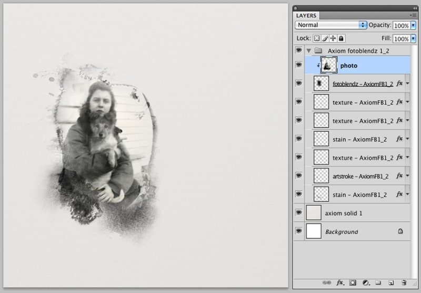
Task: Open the Add Layer Style fx button
Action: point(340,283)
